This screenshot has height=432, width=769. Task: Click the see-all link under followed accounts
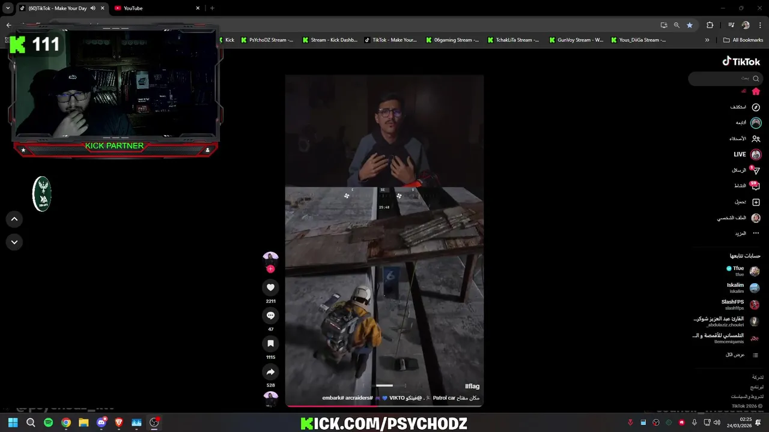(x=743, y=355)
